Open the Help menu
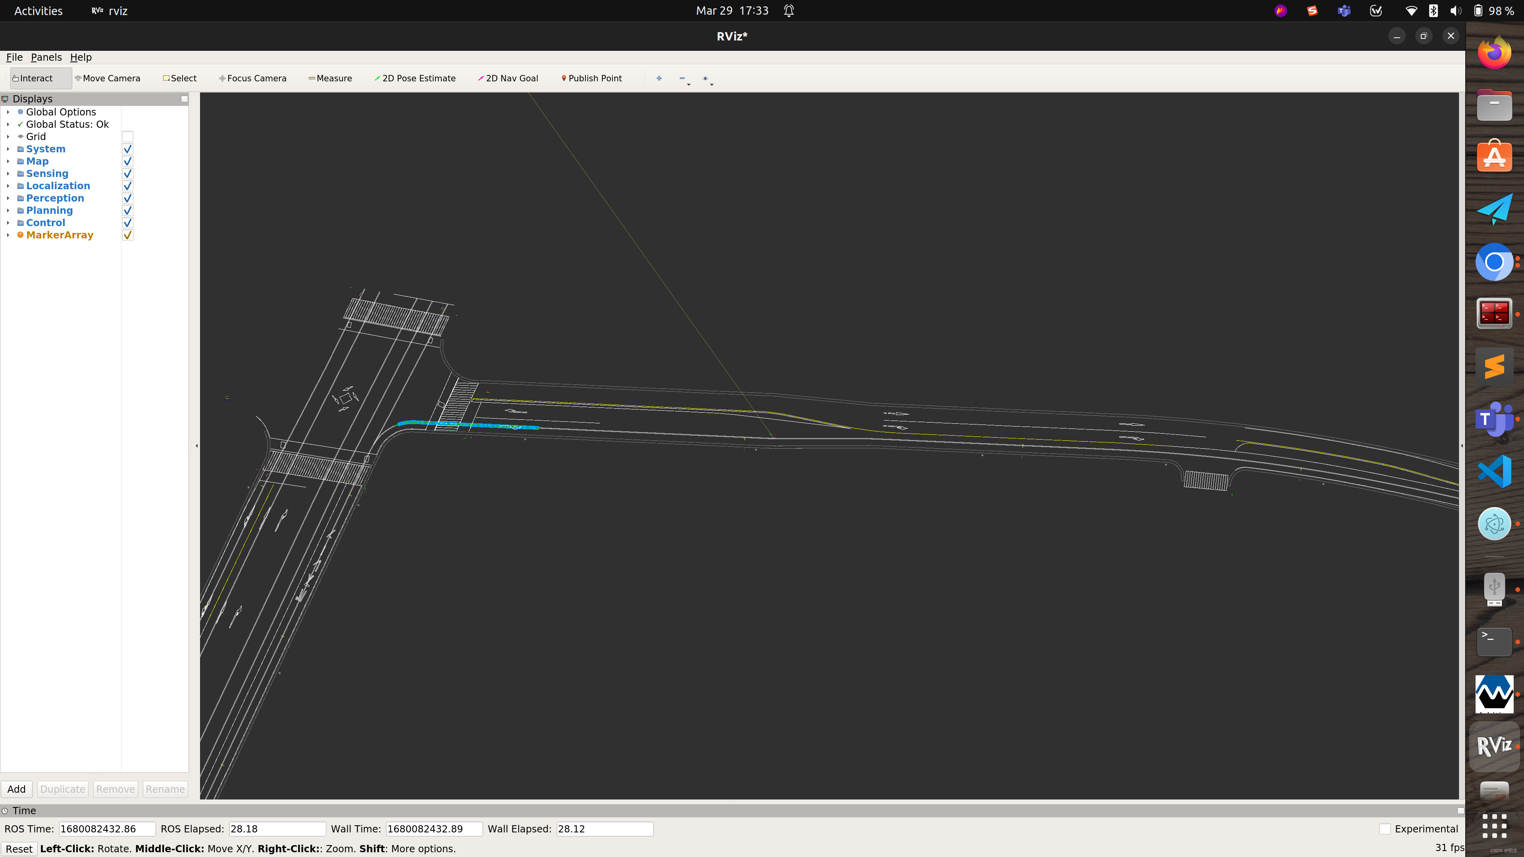The width and height of the screenshot is (1524, 857). (x=81, y=58)
